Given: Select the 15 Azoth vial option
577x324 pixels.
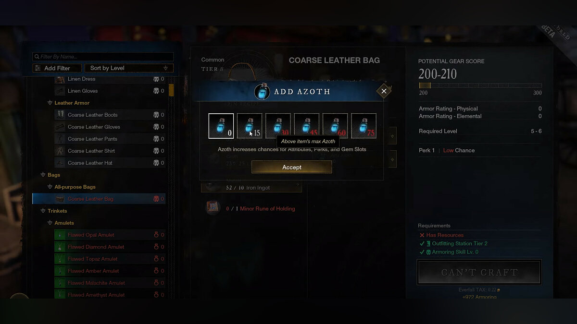Looking at the screenshot, I should [x=250, y=126].
